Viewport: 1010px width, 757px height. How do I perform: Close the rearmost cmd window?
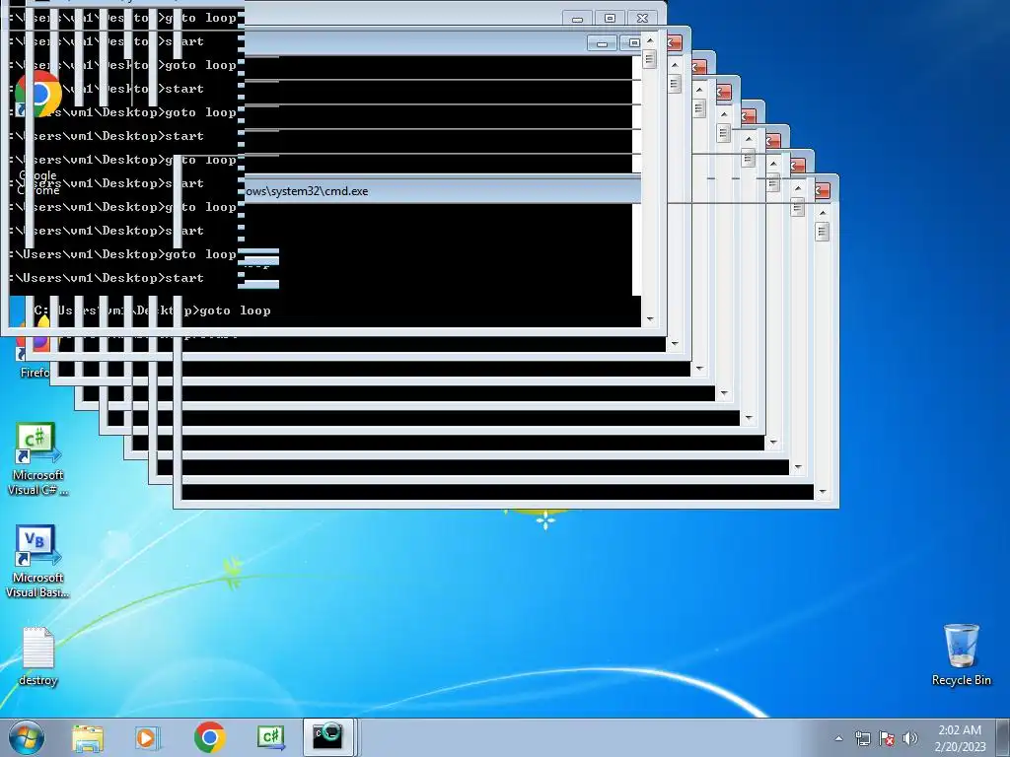coord(823,191)
